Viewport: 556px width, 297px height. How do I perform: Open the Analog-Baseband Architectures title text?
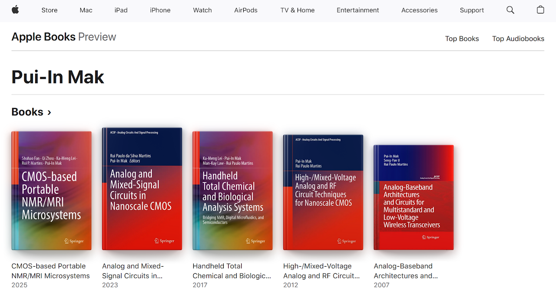pos(406,271)
